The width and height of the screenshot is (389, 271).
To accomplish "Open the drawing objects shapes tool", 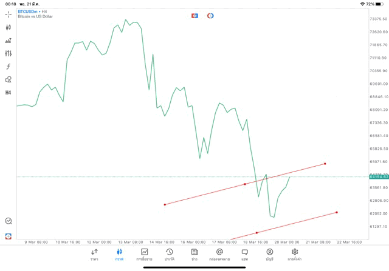I will [x=9, y=79].
